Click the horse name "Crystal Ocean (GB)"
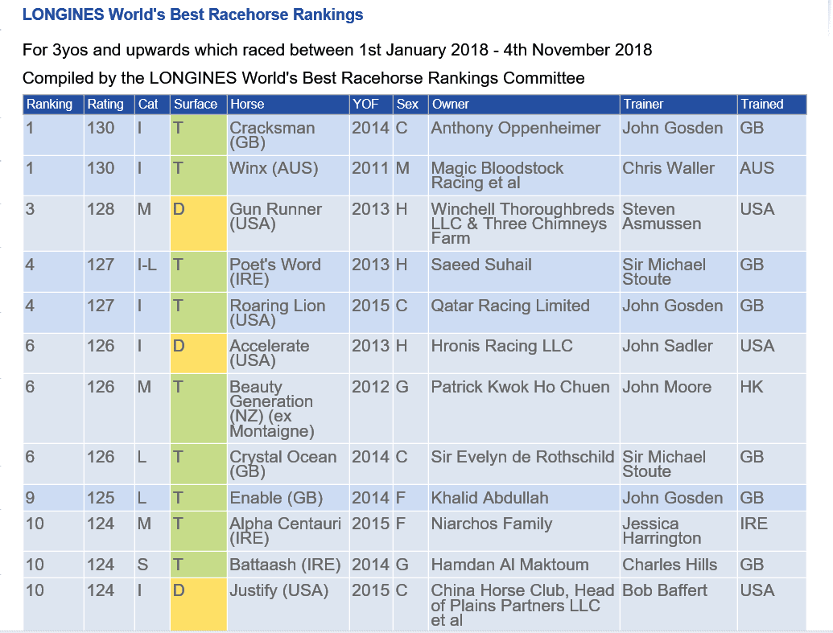This screenshot has height=633, width=833. click(x=282, y=463)
